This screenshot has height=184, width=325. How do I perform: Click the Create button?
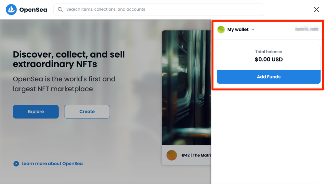pyautogui.click(x=87, y=111)
